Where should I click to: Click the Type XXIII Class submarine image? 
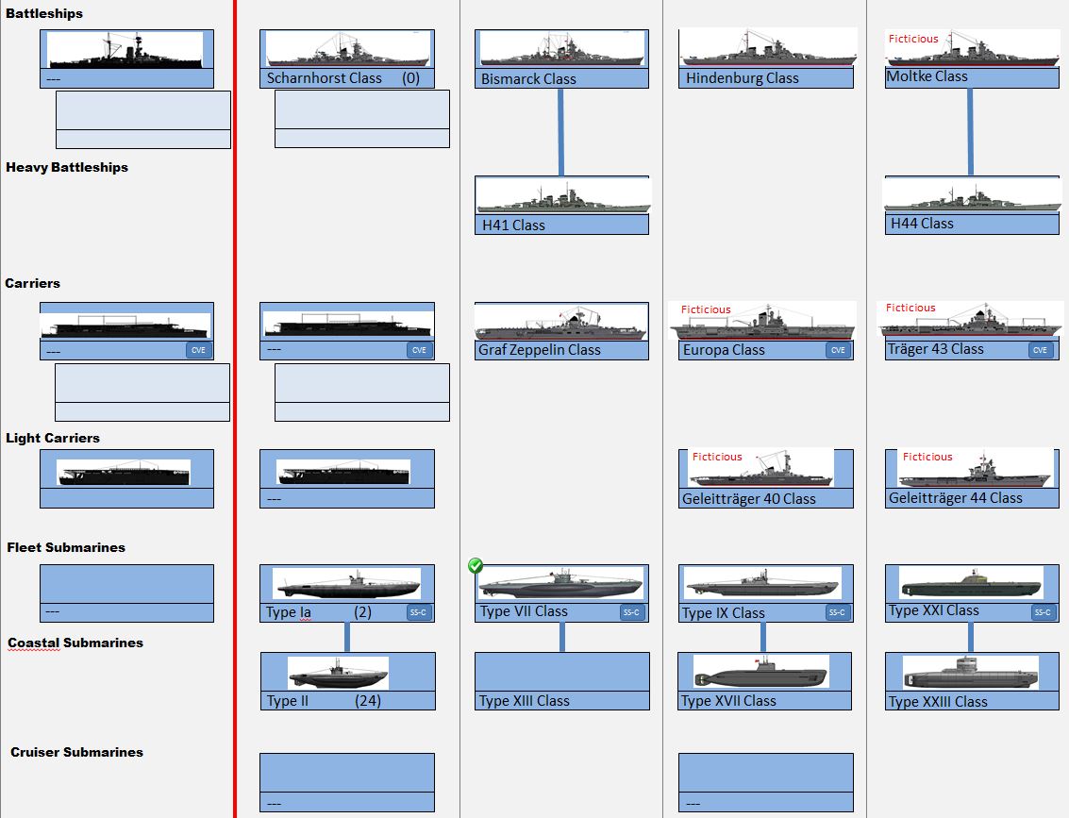coord(970,673)
